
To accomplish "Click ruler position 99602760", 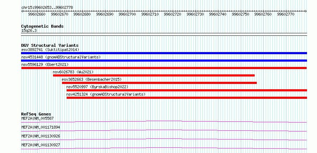I will (263, 14).
